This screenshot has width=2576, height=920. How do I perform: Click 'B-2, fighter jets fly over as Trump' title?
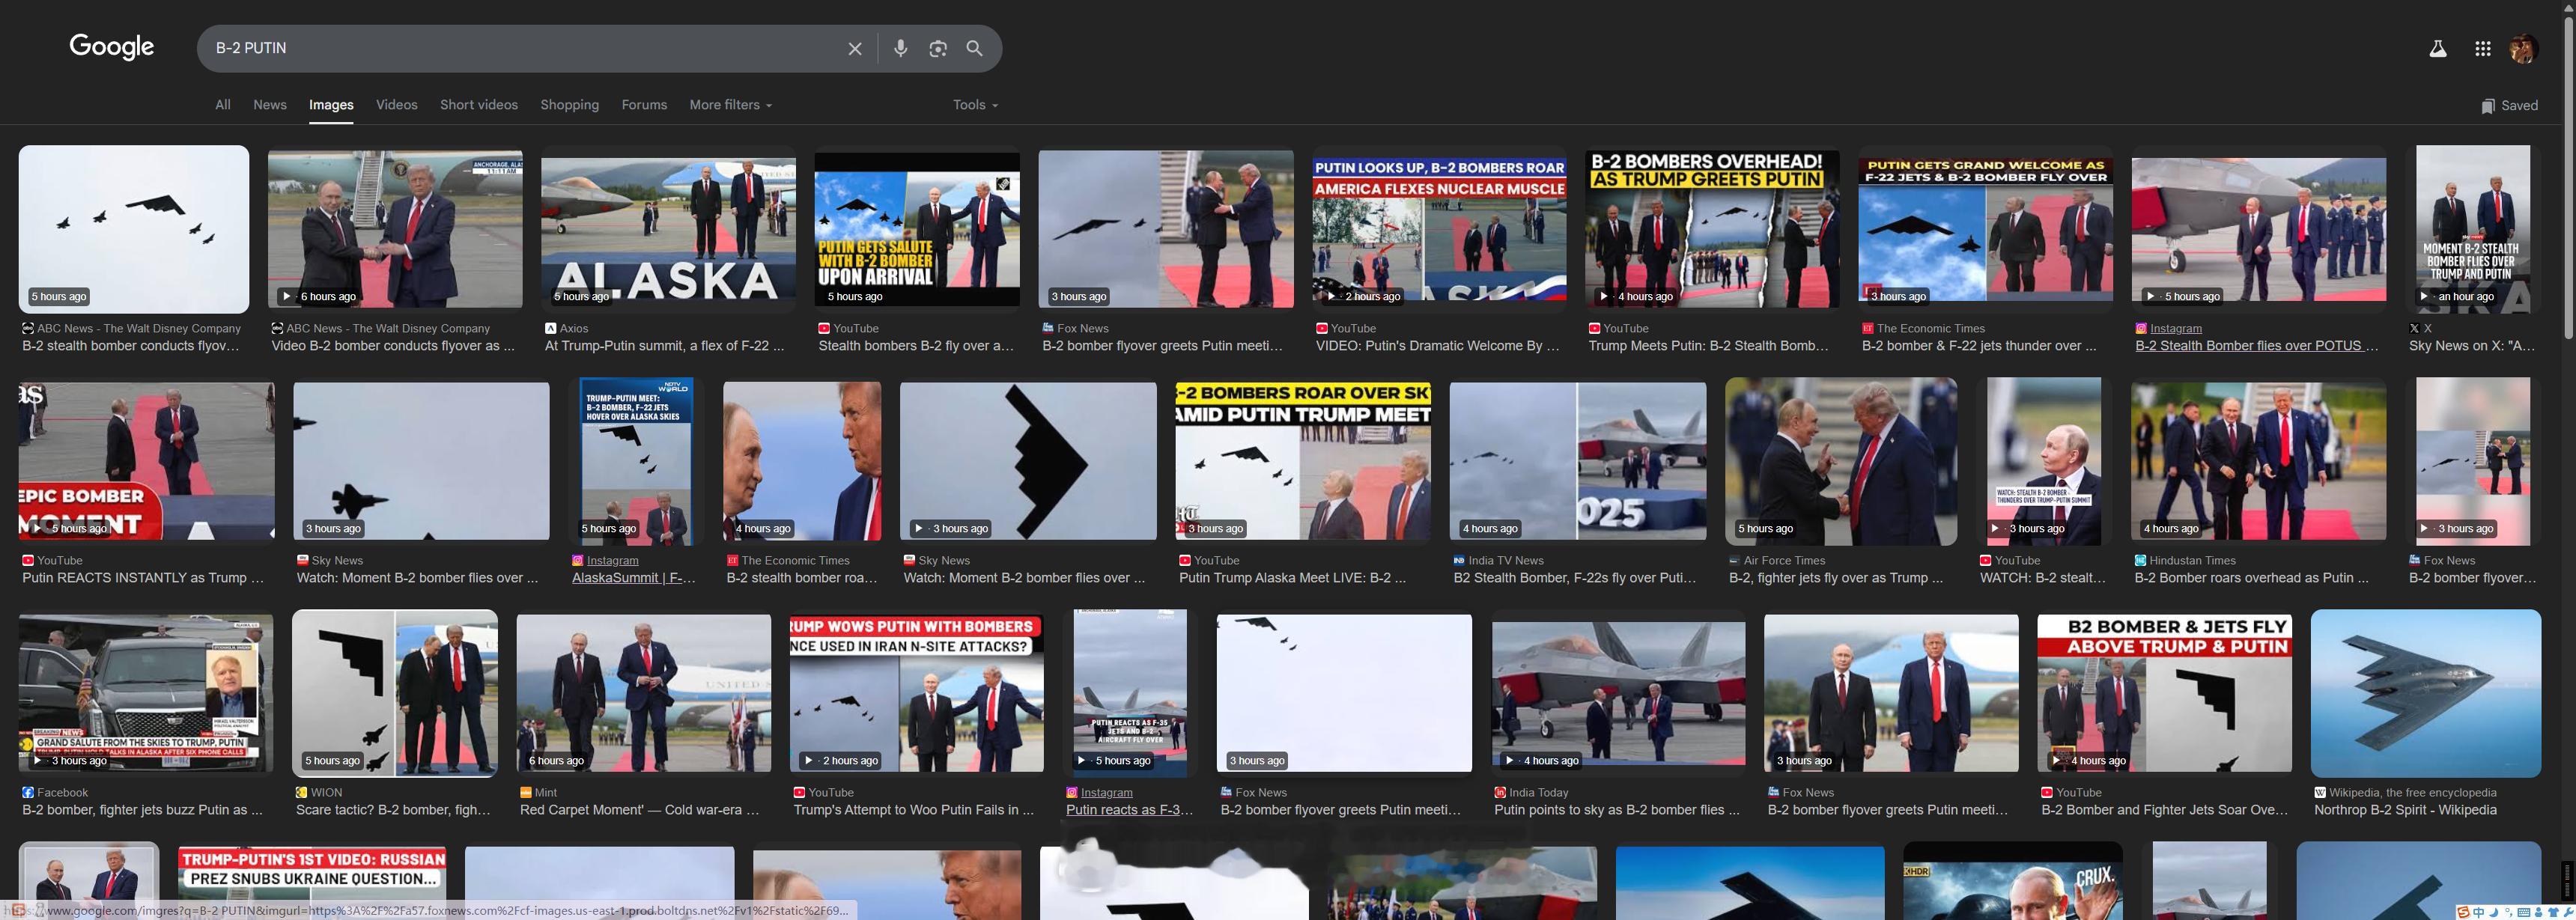[x=1836, y=578]
